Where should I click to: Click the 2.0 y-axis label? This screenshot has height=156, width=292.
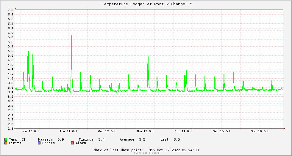[x=11, y=124]
